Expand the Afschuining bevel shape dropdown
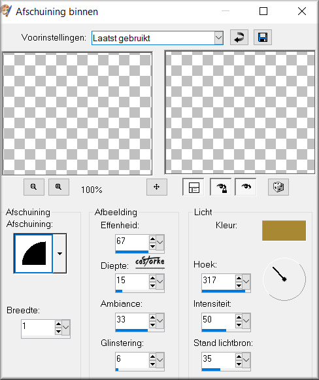Image resolution: width=319 pixels, height=380 pixels. (59, 254)
